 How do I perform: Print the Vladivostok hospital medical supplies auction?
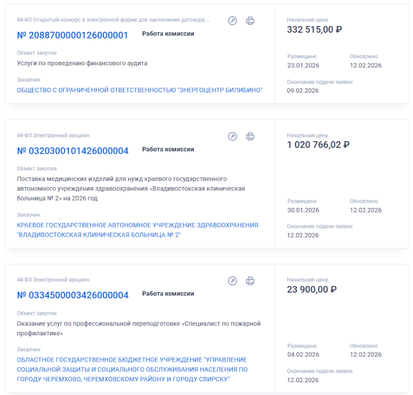(x=250, y=136)
